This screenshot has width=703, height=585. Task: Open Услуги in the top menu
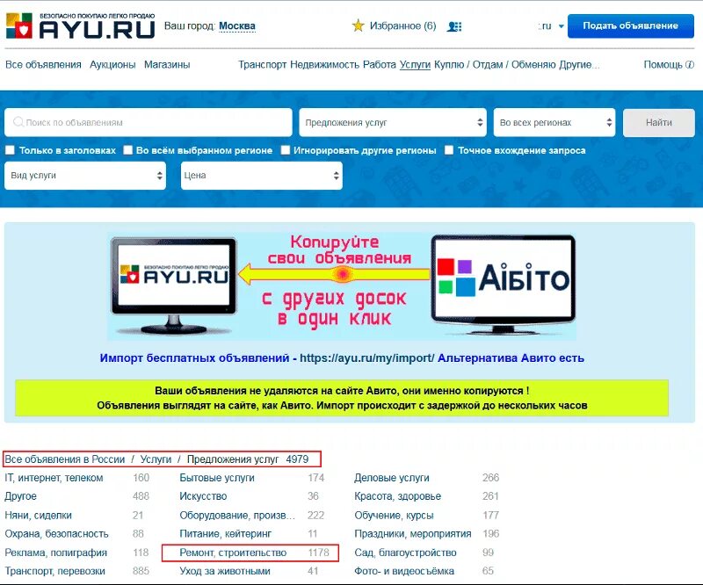pyautogui.click(x=415, y=64)
